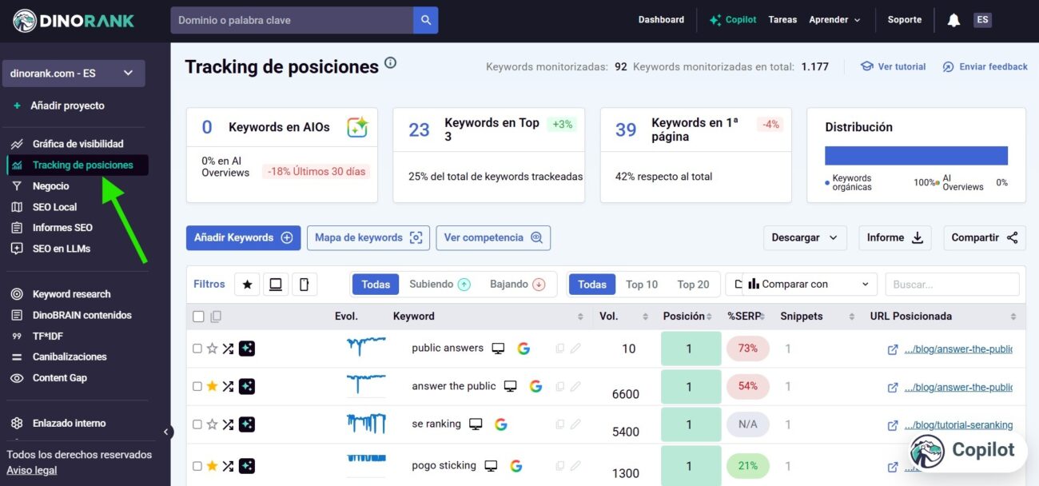Open the notifications bell

pos(953,21)
